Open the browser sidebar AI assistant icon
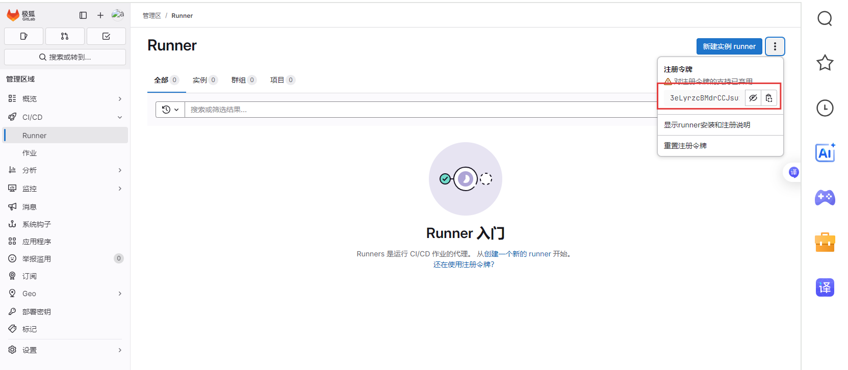The height and width of the screenshot is (370, 848). pos(825,152)
